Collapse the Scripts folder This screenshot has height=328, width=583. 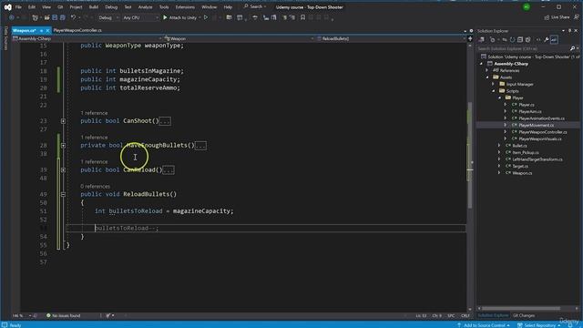coord(494,91)
